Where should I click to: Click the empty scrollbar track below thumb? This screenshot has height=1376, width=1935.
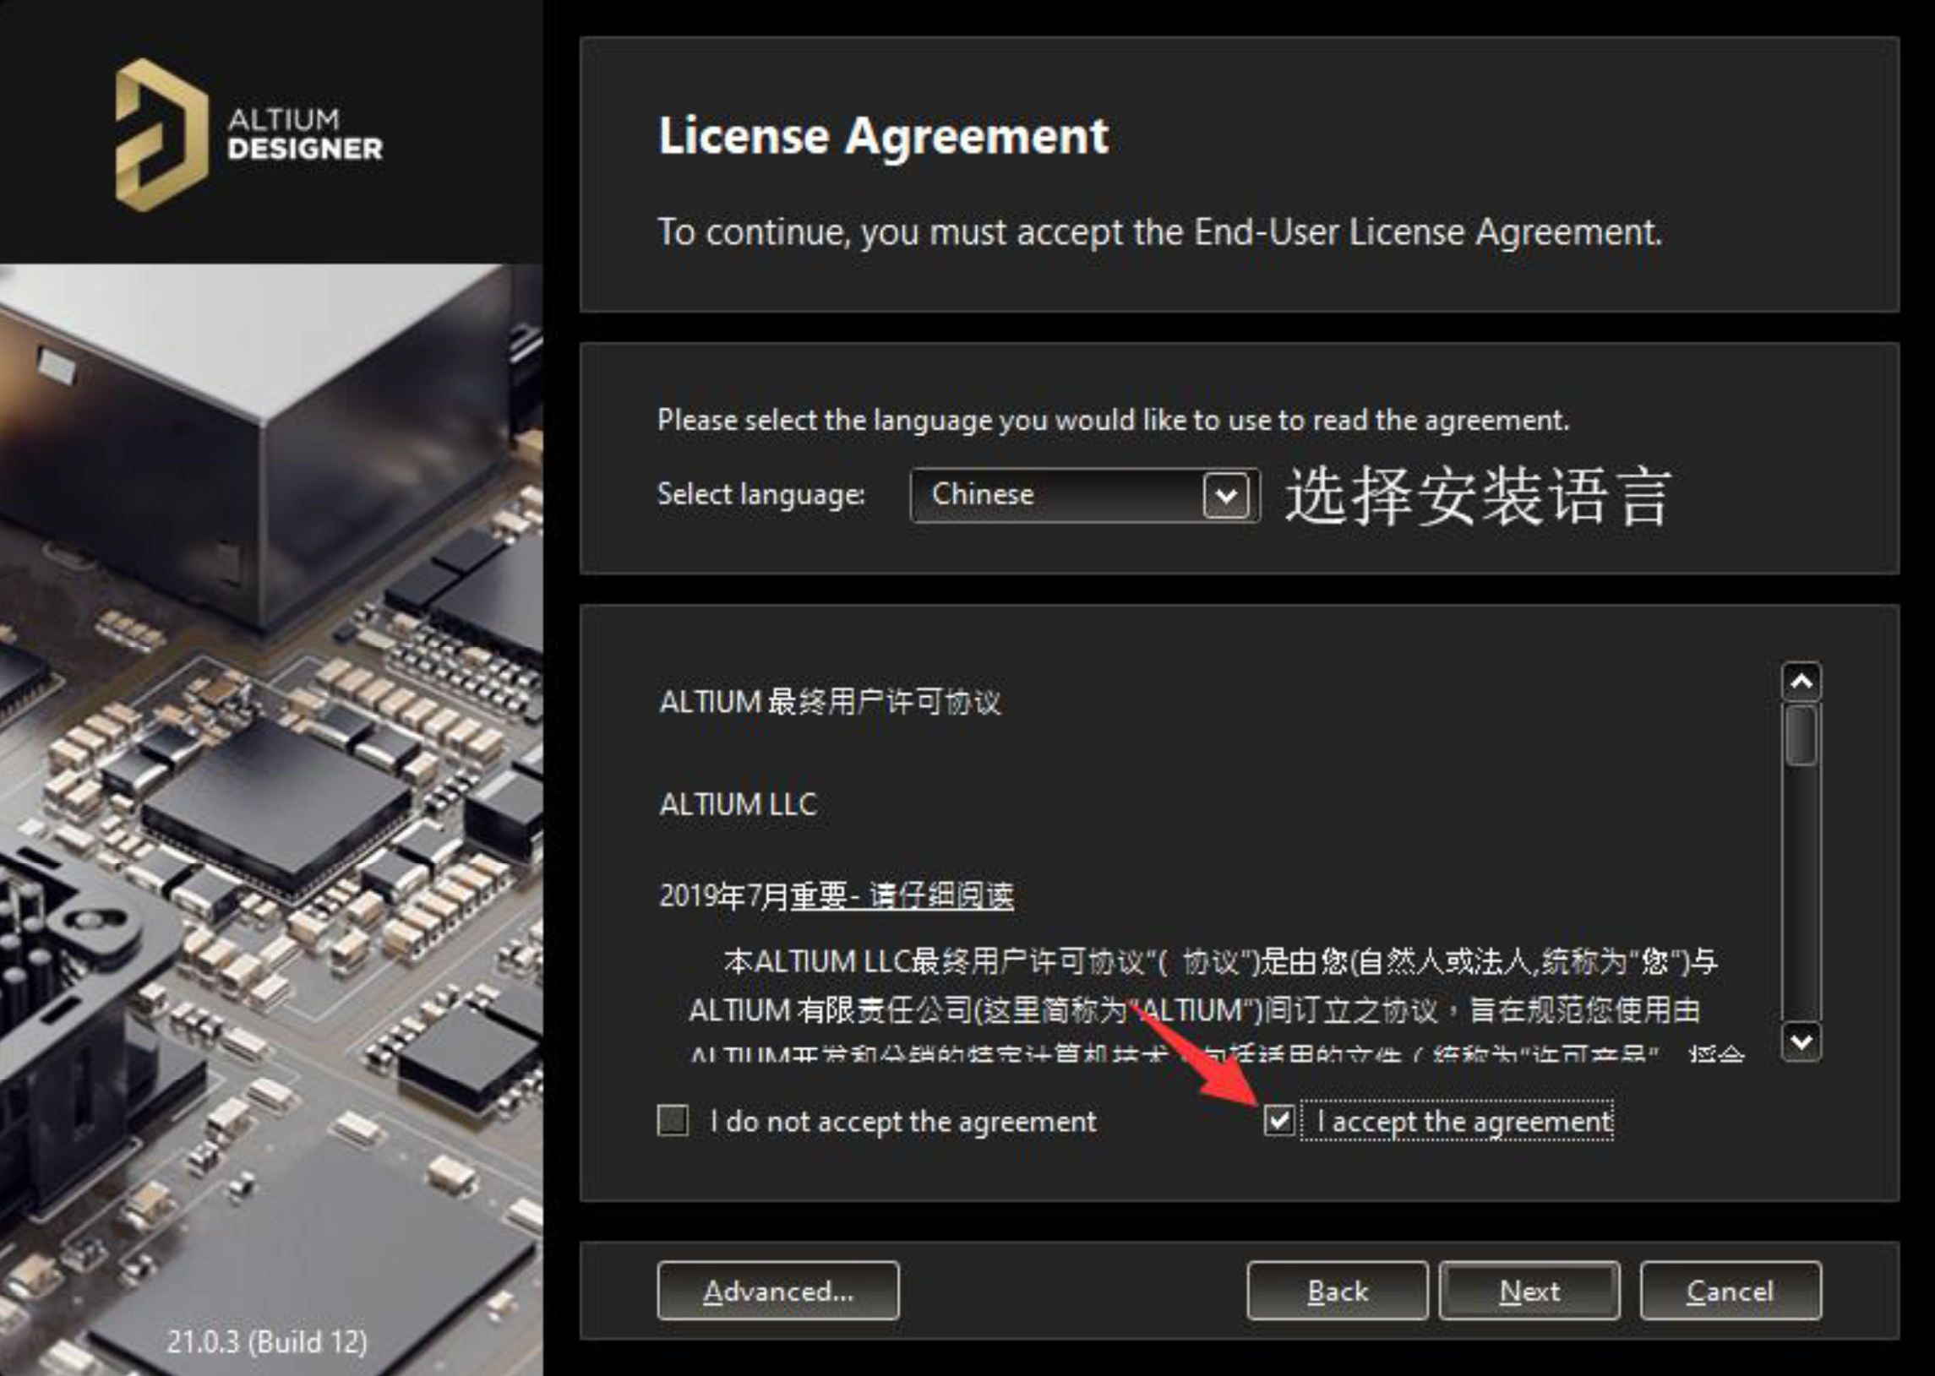[x=1802, y=891]
